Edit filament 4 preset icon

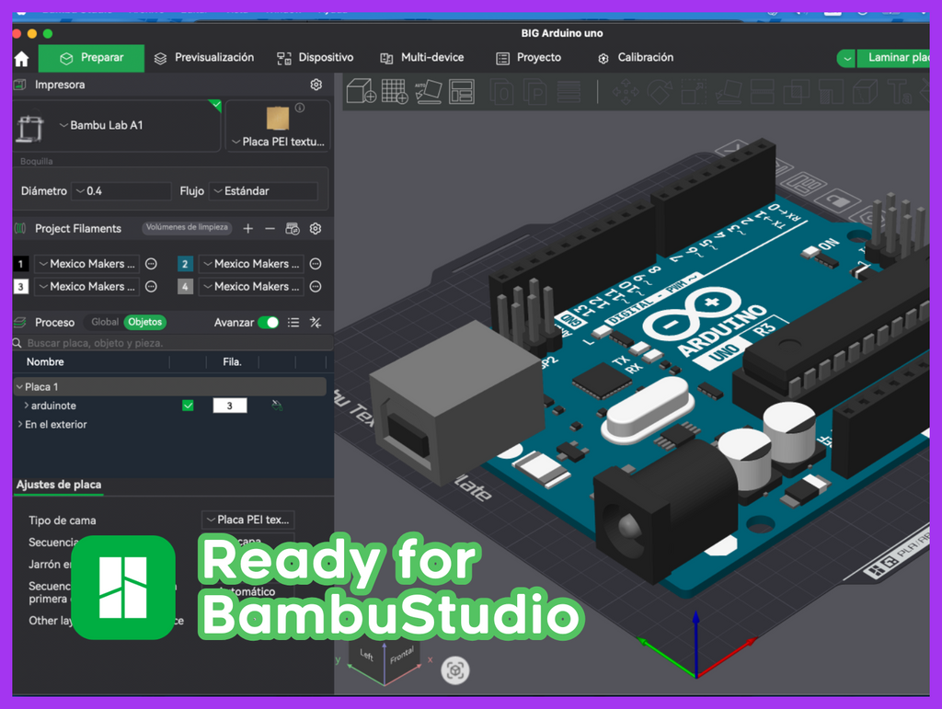coord(316,286)
